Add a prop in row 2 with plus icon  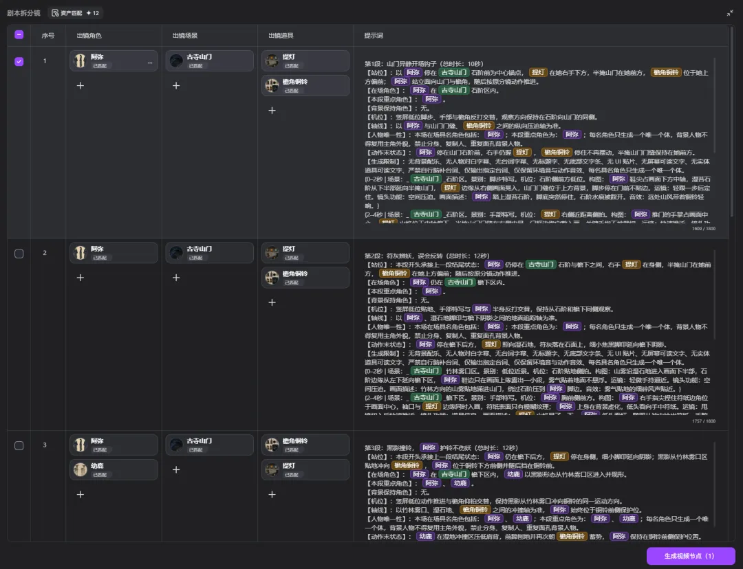272,302
